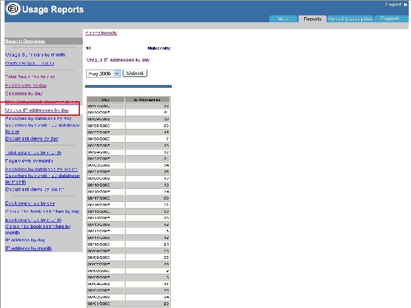This screenshot has width=411, height=308.
Task: Select Unique IP addresses by day link
Action: (37, 110)
